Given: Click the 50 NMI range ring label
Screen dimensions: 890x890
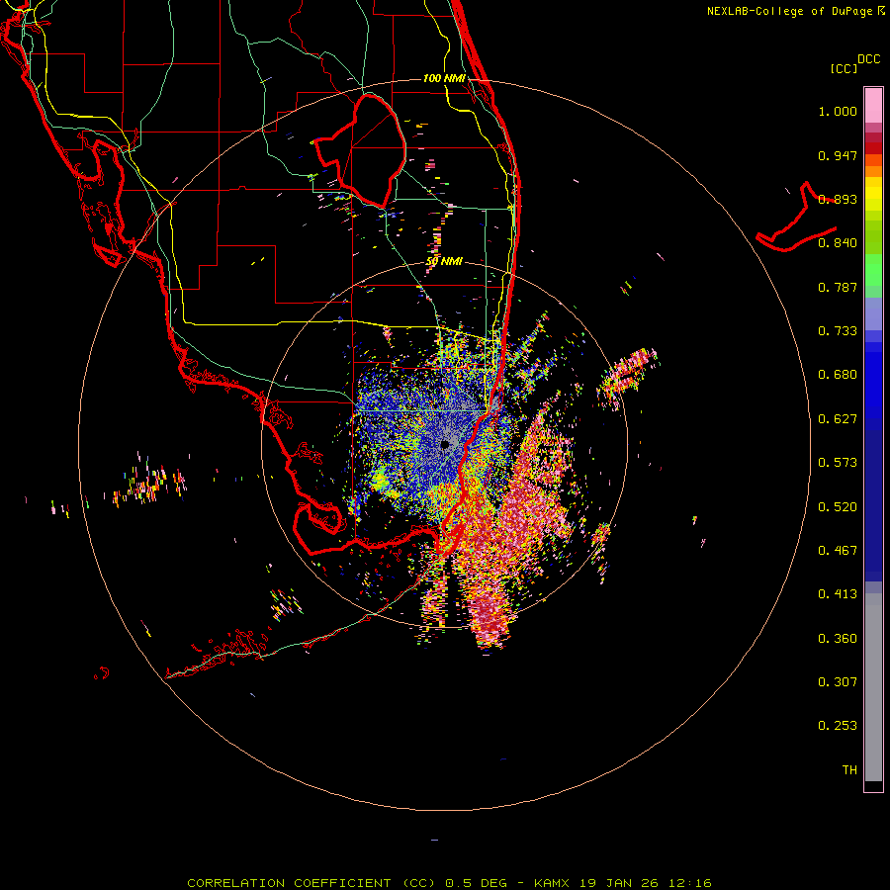Looking at the screenshot, I should (x=444, y=262).
